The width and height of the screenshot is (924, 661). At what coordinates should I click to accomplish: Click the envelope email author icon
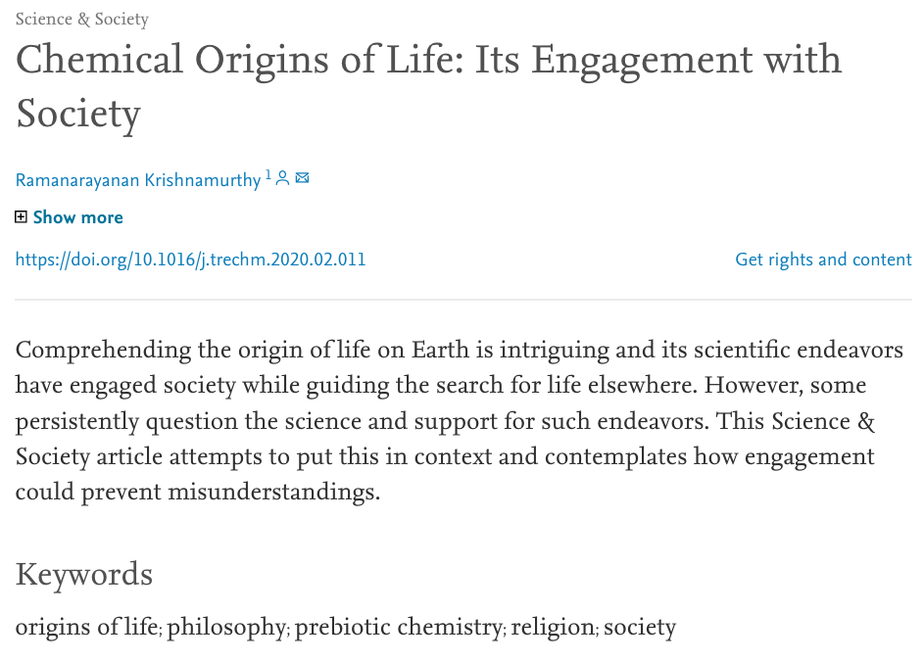pyautogui.click(x=302, y=177)
